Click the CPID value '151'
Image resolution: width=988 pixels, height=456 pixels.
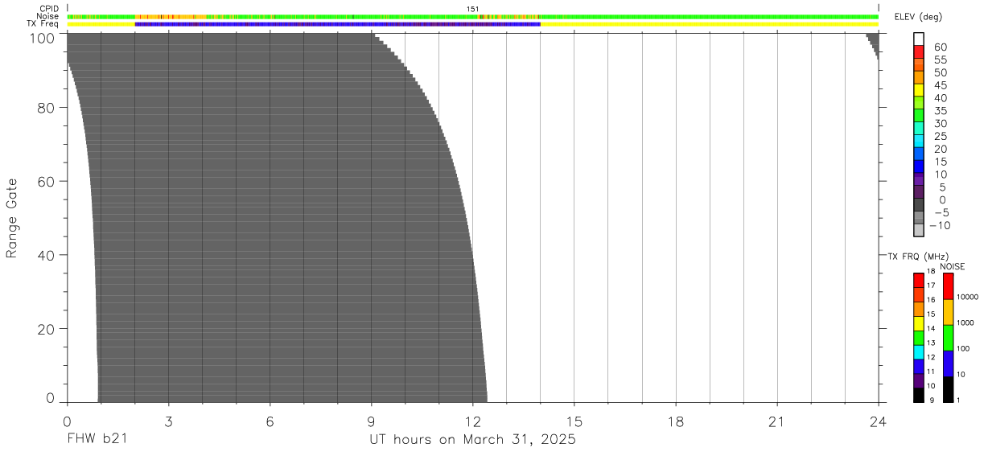[x=473, y=9]
